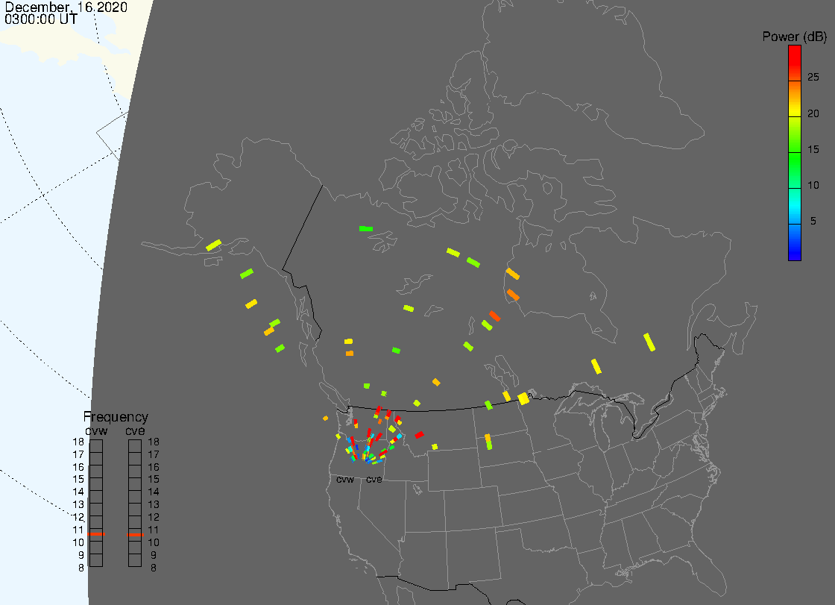Click the cve radar label on the map
Viewport: 835px width, 605px height.
coord(374,480)
